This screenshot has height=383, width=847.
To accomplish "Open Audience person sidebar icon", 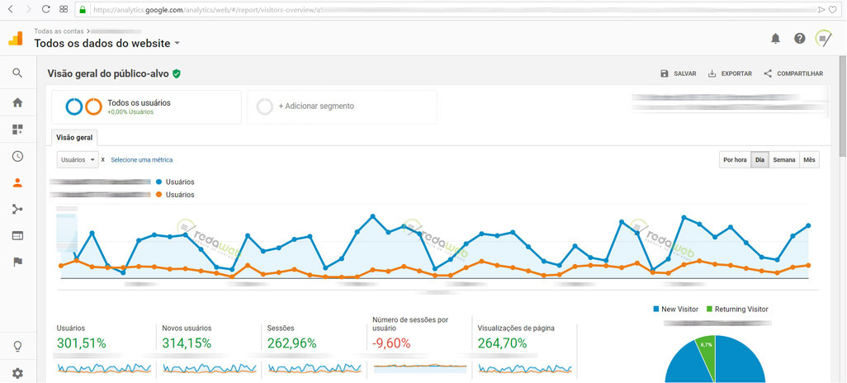I will pyautogui.click(x=17, y=182).
